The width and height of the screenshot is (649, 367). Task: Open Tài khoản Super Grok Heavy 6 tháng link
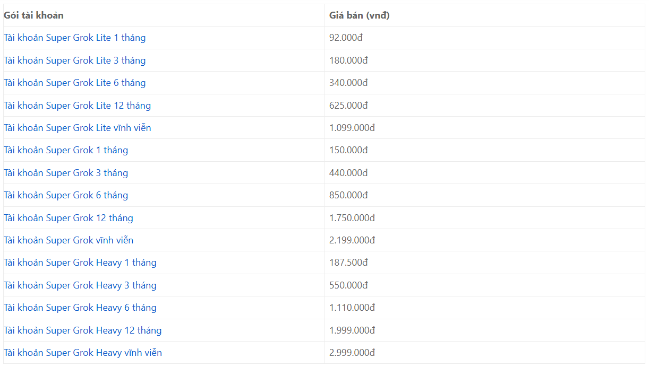tap(80, 308)
